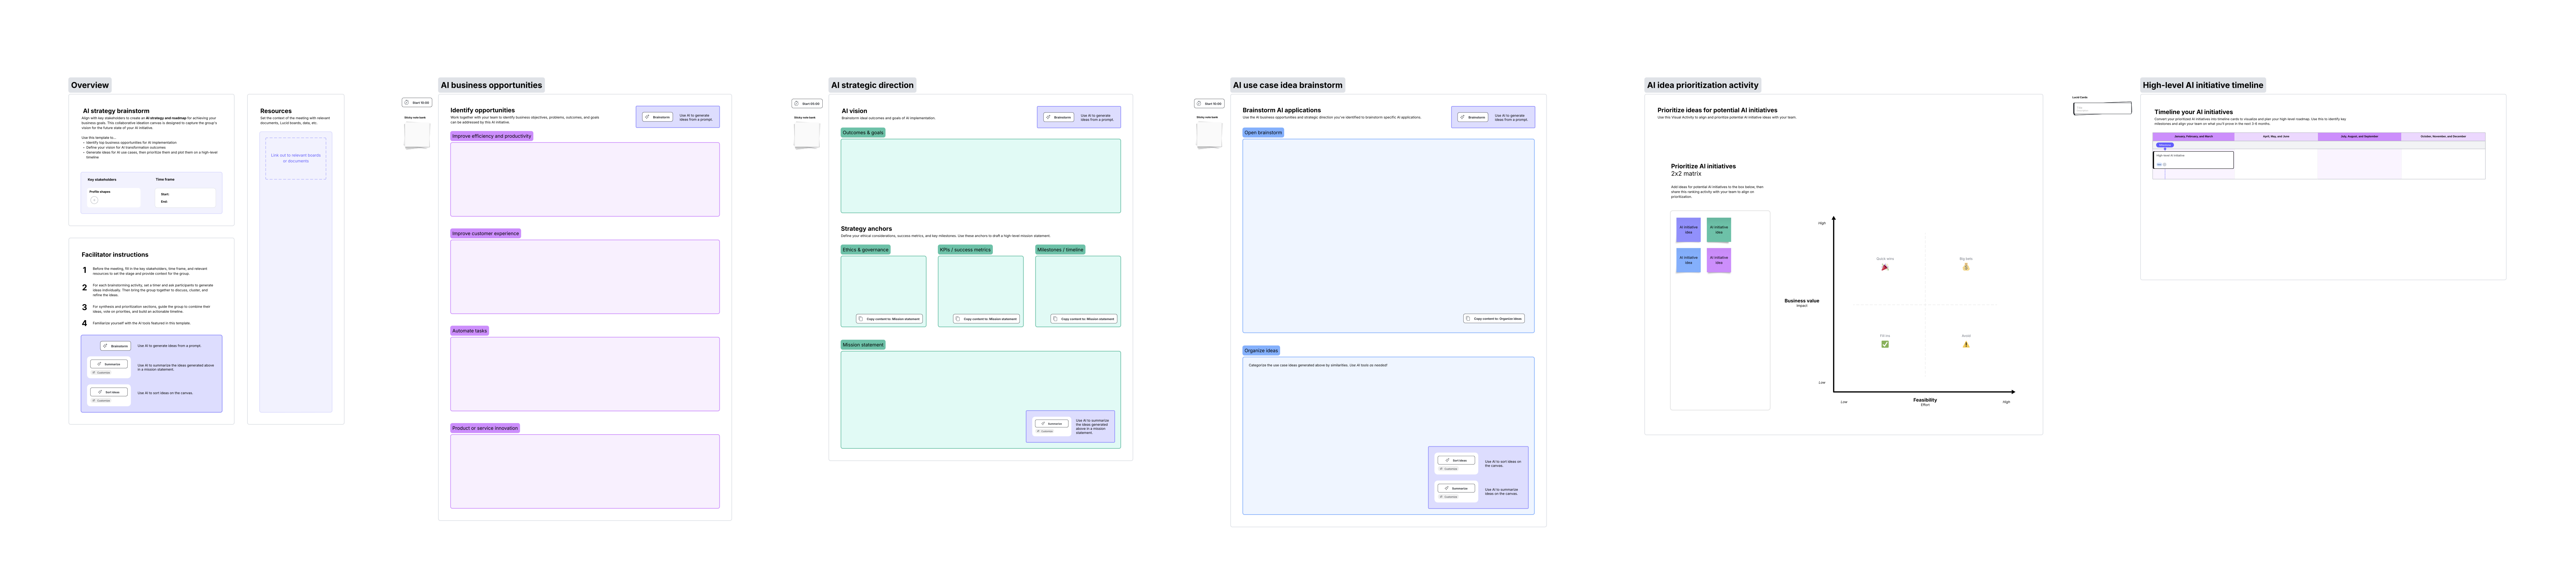Image resolution: width=2576 pixels, height=574 pixels.
Task: Click the link out to relevant boards placeholder
Action: tap(296, 158)
